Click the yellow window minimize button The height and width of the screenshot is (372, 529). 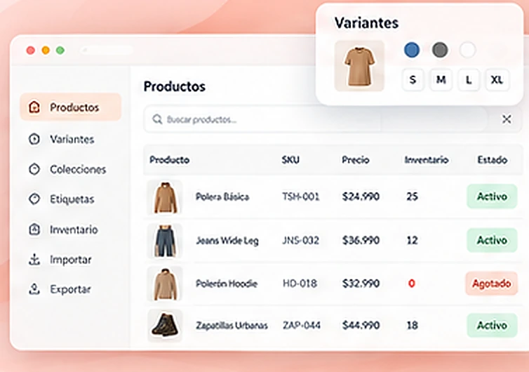[x=46, y=51]
